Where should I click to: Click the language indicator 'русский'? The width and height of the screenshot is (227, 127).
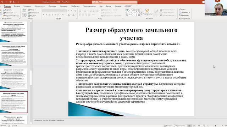[x=14, y=126]
